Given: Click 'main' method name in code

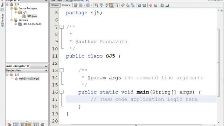Looking at the screenshot, I should 142,92.
